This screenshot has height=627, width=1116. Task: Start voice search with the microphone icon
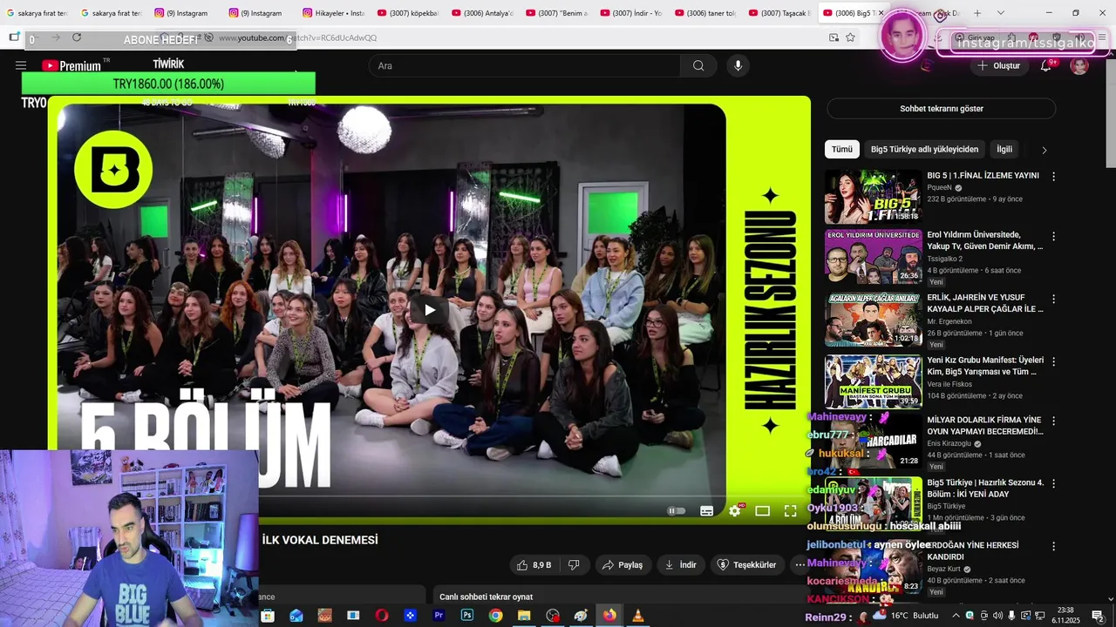pos(738,65)
